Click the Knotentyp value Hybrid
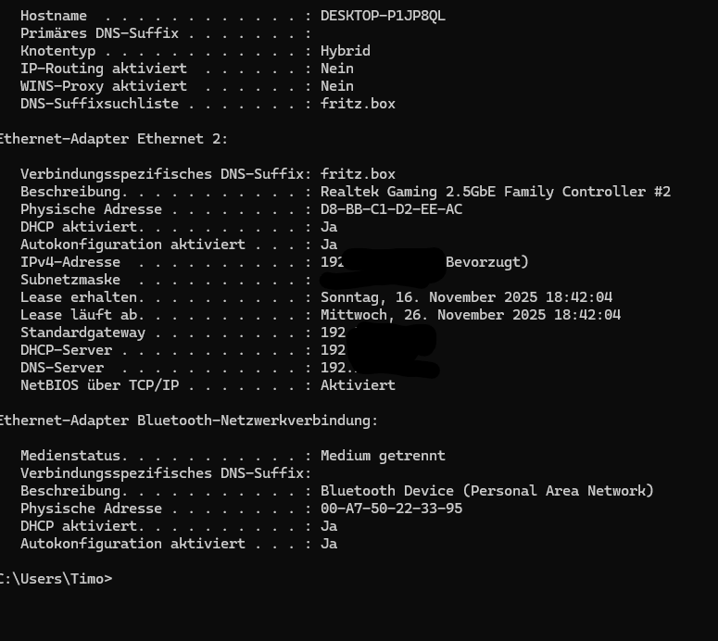Image resolution: width=718 pixels, height=641 pixels. [x=346, y=51]
